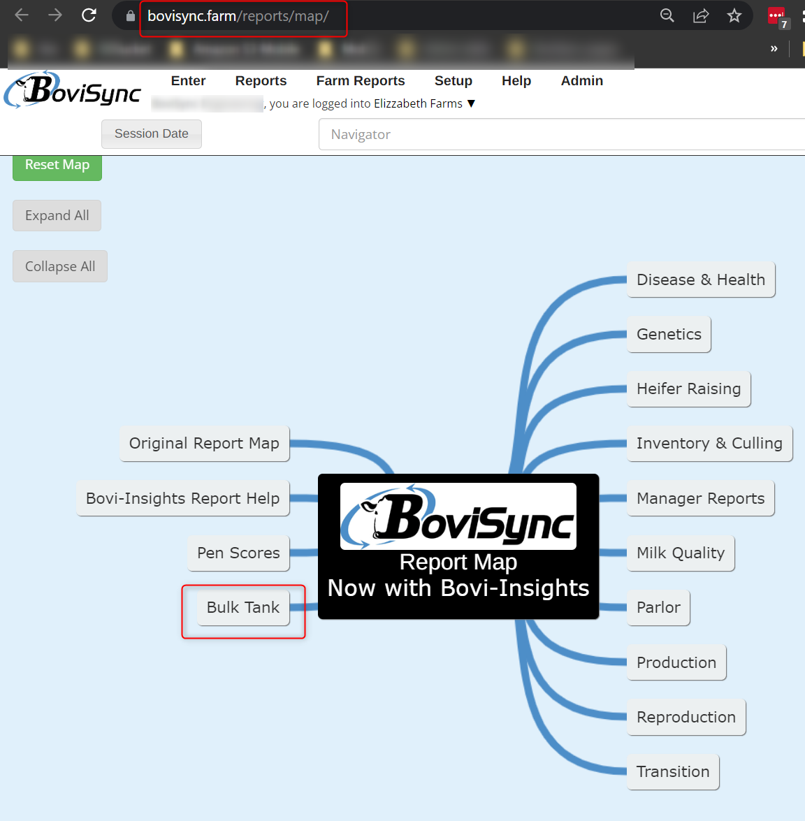Click the browser forward arrow
The height and width of the screenshot is (821, 805).
(55, 15)
